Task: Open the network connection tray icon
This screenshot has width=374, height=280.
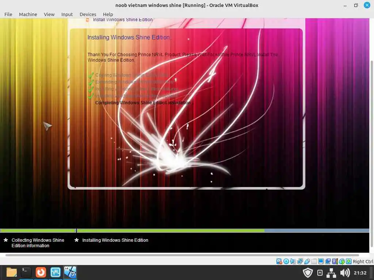Action: (331, 273)
